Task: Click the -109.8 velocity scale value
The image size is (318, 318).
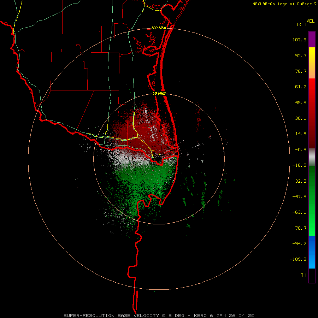Action: (x=298, y=259)
